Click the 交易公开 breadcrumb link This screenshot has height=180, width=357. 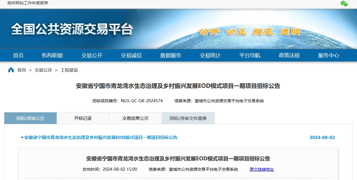43,70
